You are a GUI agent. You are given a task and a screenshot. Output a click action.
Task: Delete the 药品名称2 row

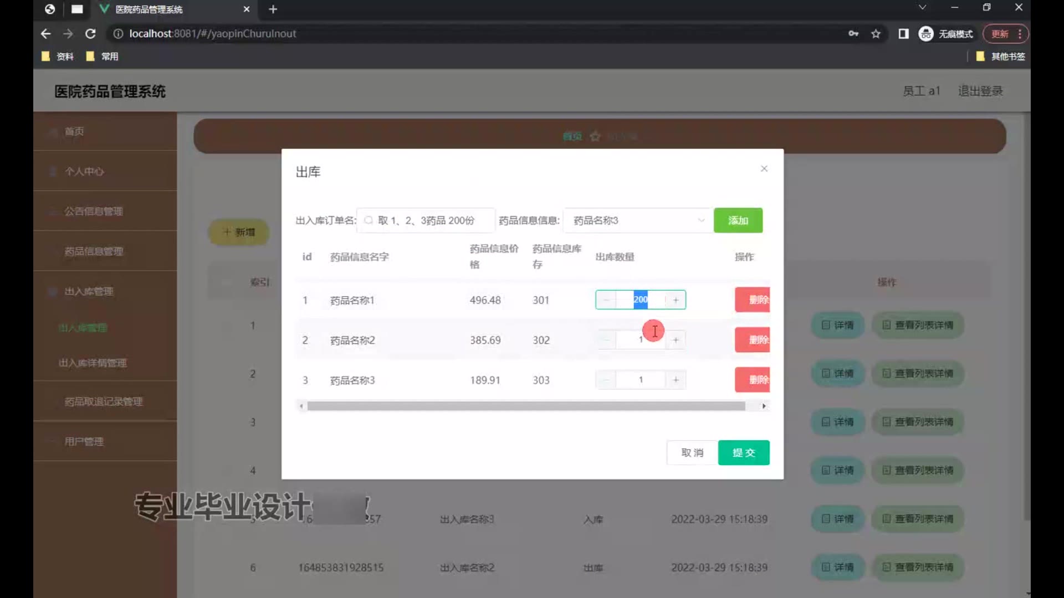tap(753, 340)
